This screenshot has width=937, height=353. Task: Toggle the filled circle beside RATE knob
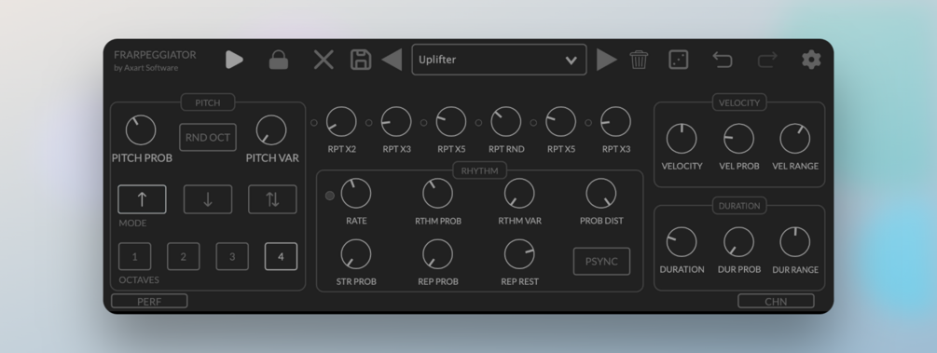pyautogui.click(x=329, y=196)
